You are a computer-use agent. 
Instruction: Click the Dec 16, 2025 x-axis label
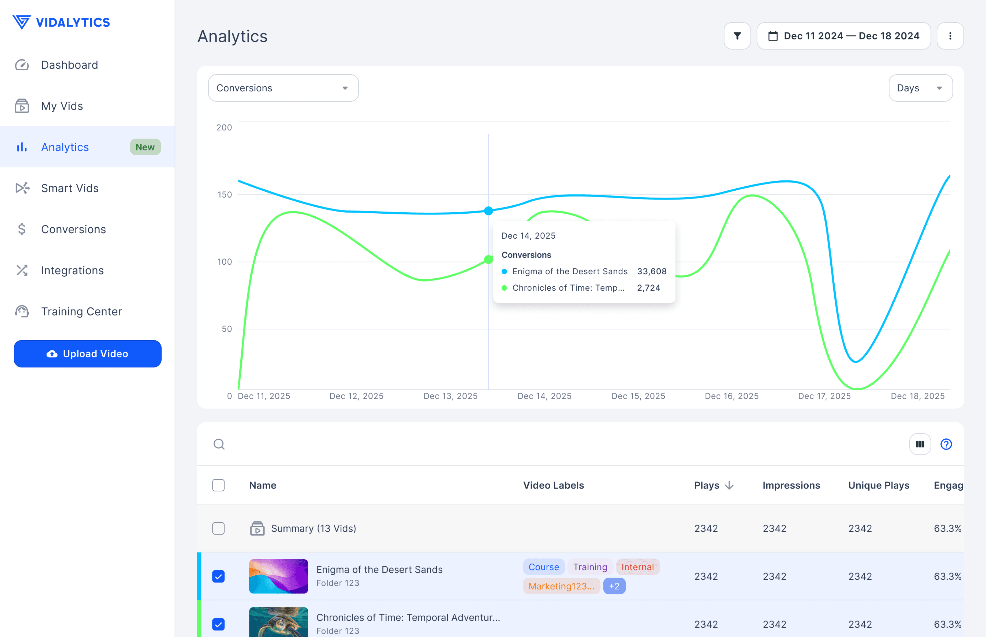[731, 396]
